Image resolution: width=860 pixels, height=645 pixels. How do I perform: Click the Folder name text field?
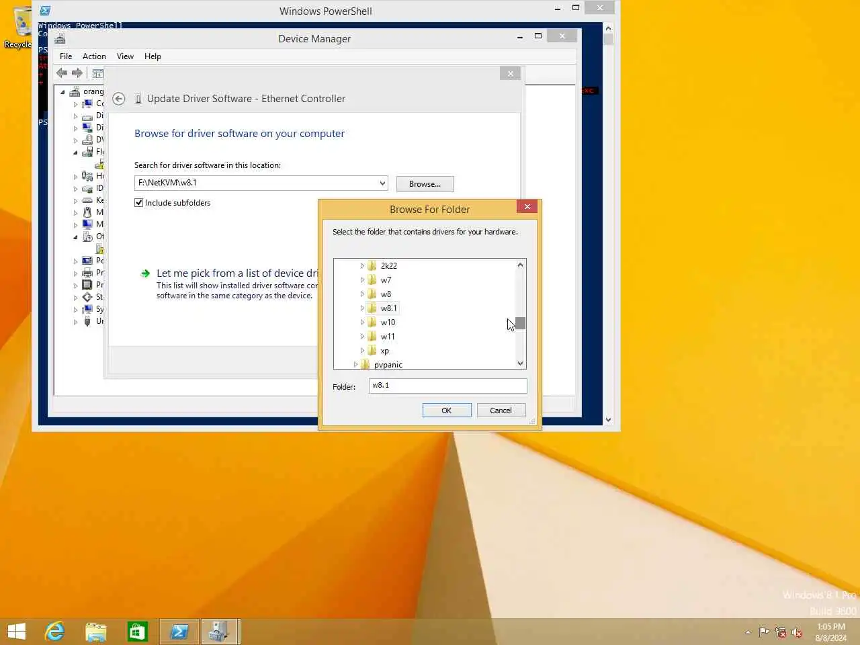pyautogui.click(x=448, y=386)
